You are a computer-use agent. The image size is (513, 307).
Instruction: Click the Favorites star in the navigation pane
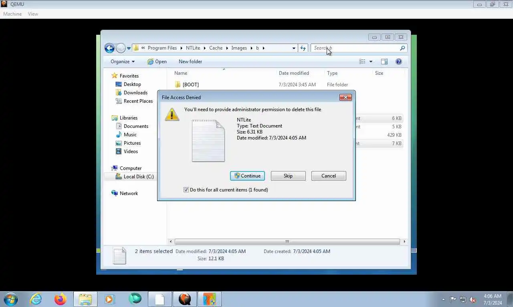pyautogui.click(x=115, y=76)
